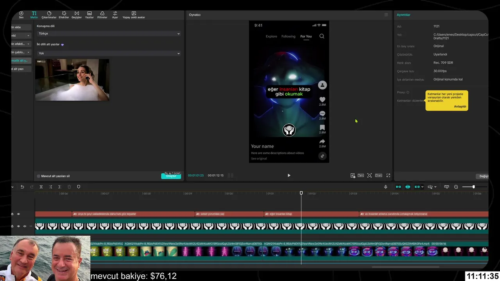The height and width of the screenshot is (281, 500).
Task: Toggle clip linkage in timeline
Action: pos(417,187)
